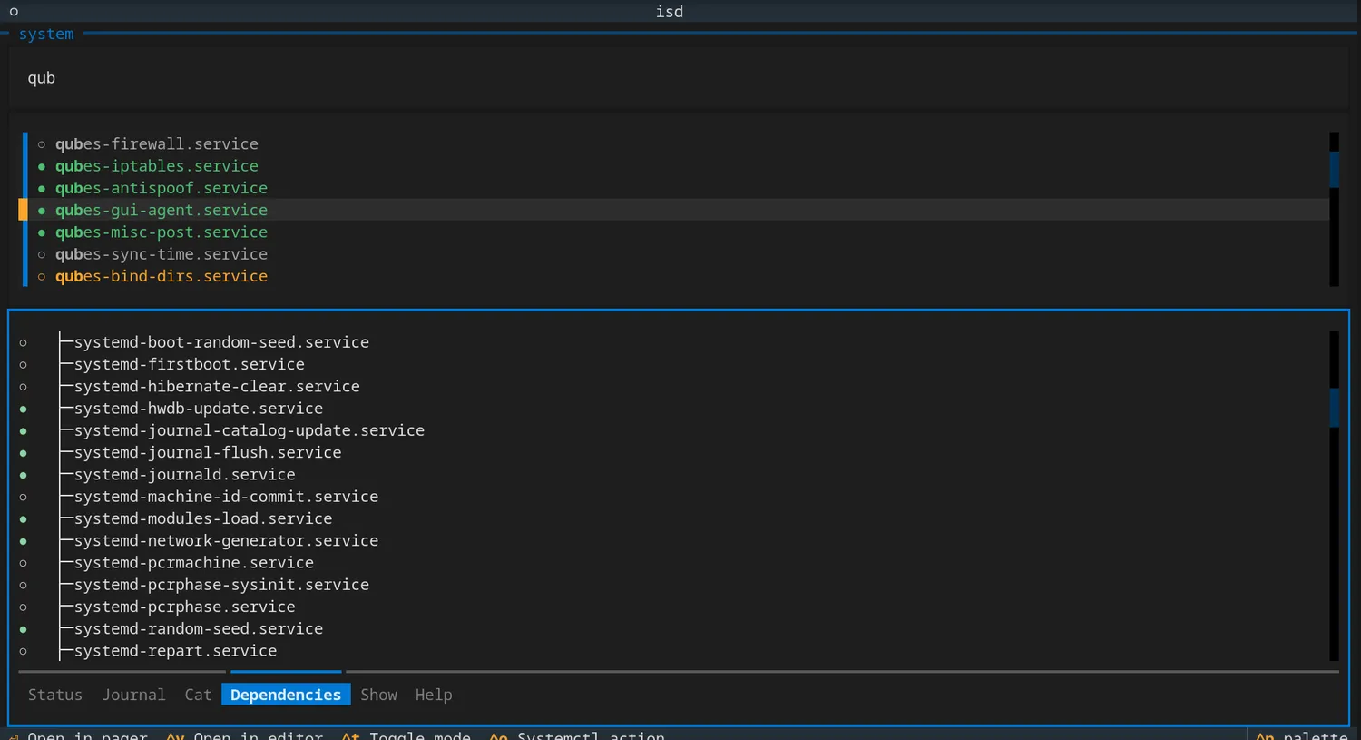This screenshot has height=740, width=1361.
Task: Click the status dot of systemd-boot-random-seed.service
Action: pos(24,343)
